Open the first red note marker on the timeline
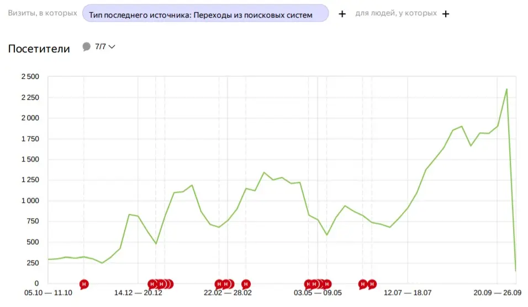The image size is (528, 307). pos(84,284)
